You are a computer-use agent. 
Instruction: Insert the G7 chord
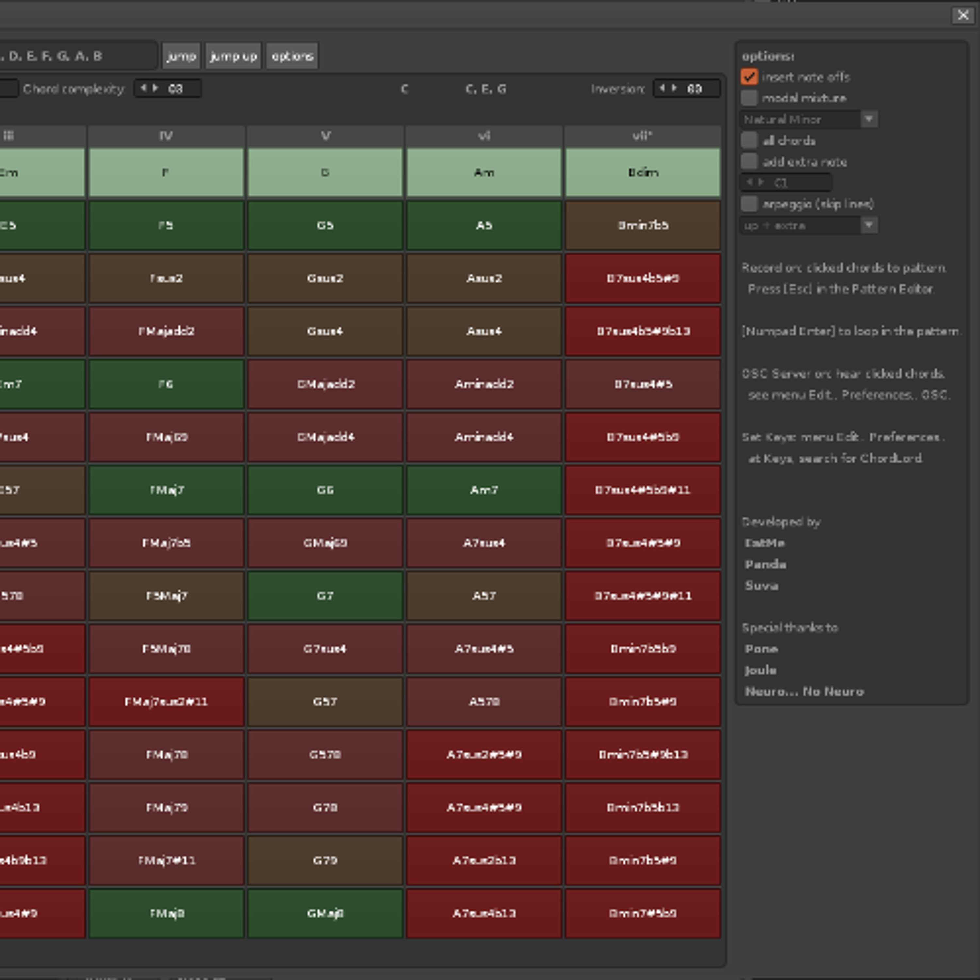(x=325, y=596)
